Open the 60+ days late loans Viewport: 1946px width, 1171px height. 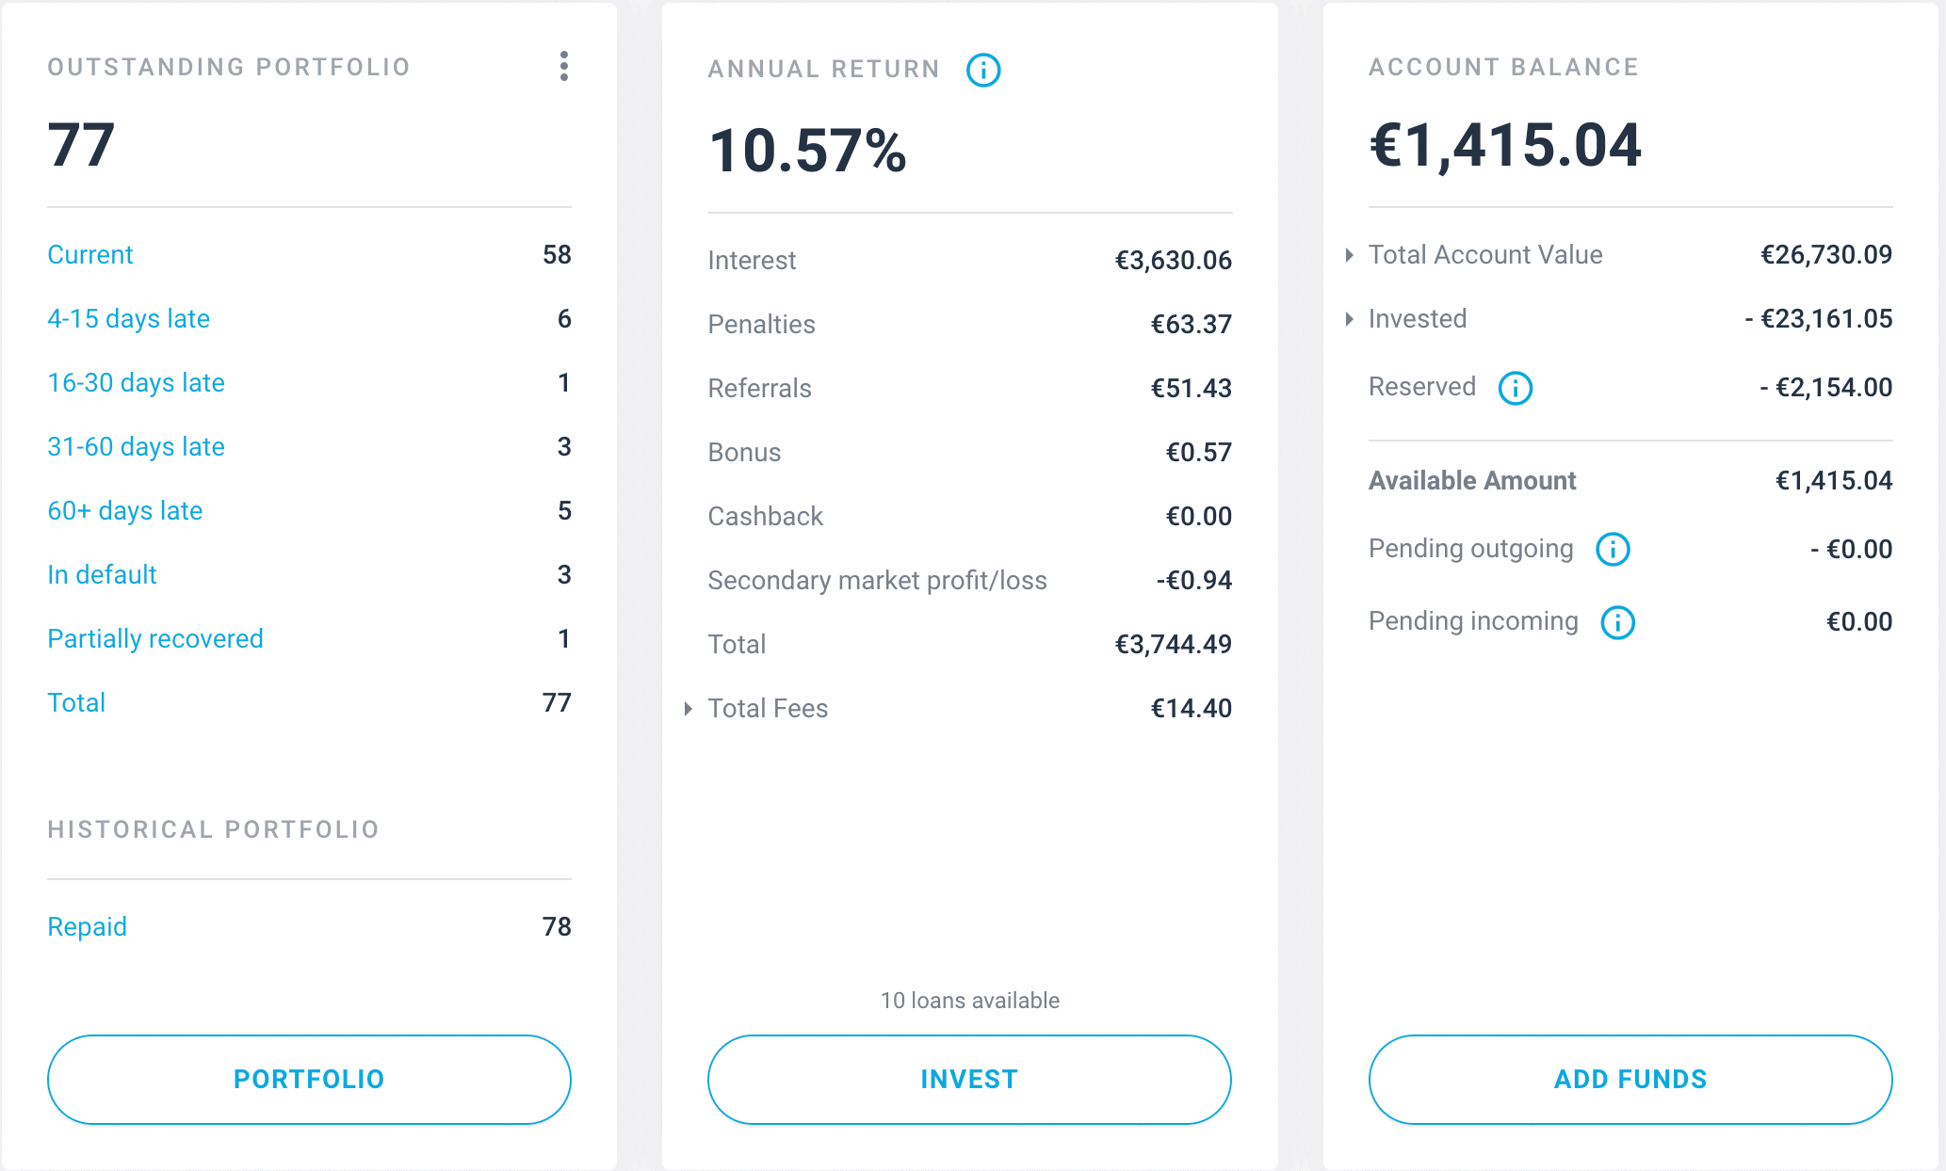click(125, 511)
